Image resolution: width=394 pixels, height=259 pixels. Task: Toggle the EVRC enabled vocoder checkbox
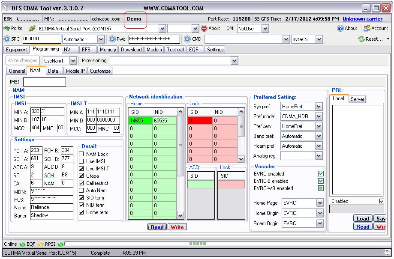coord(321,174)
